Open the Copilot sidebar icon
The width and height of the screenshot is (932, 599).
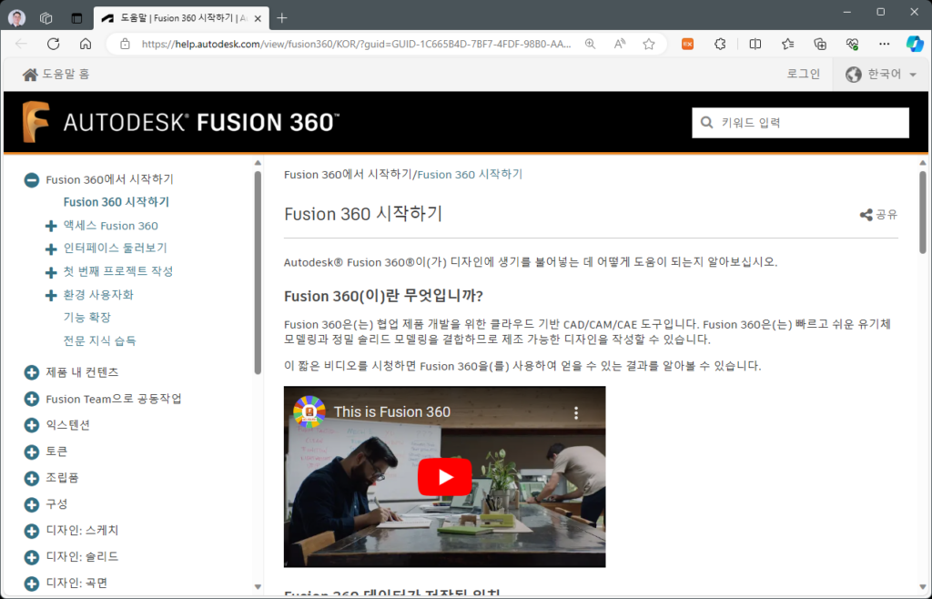click(x=915, y=44)
